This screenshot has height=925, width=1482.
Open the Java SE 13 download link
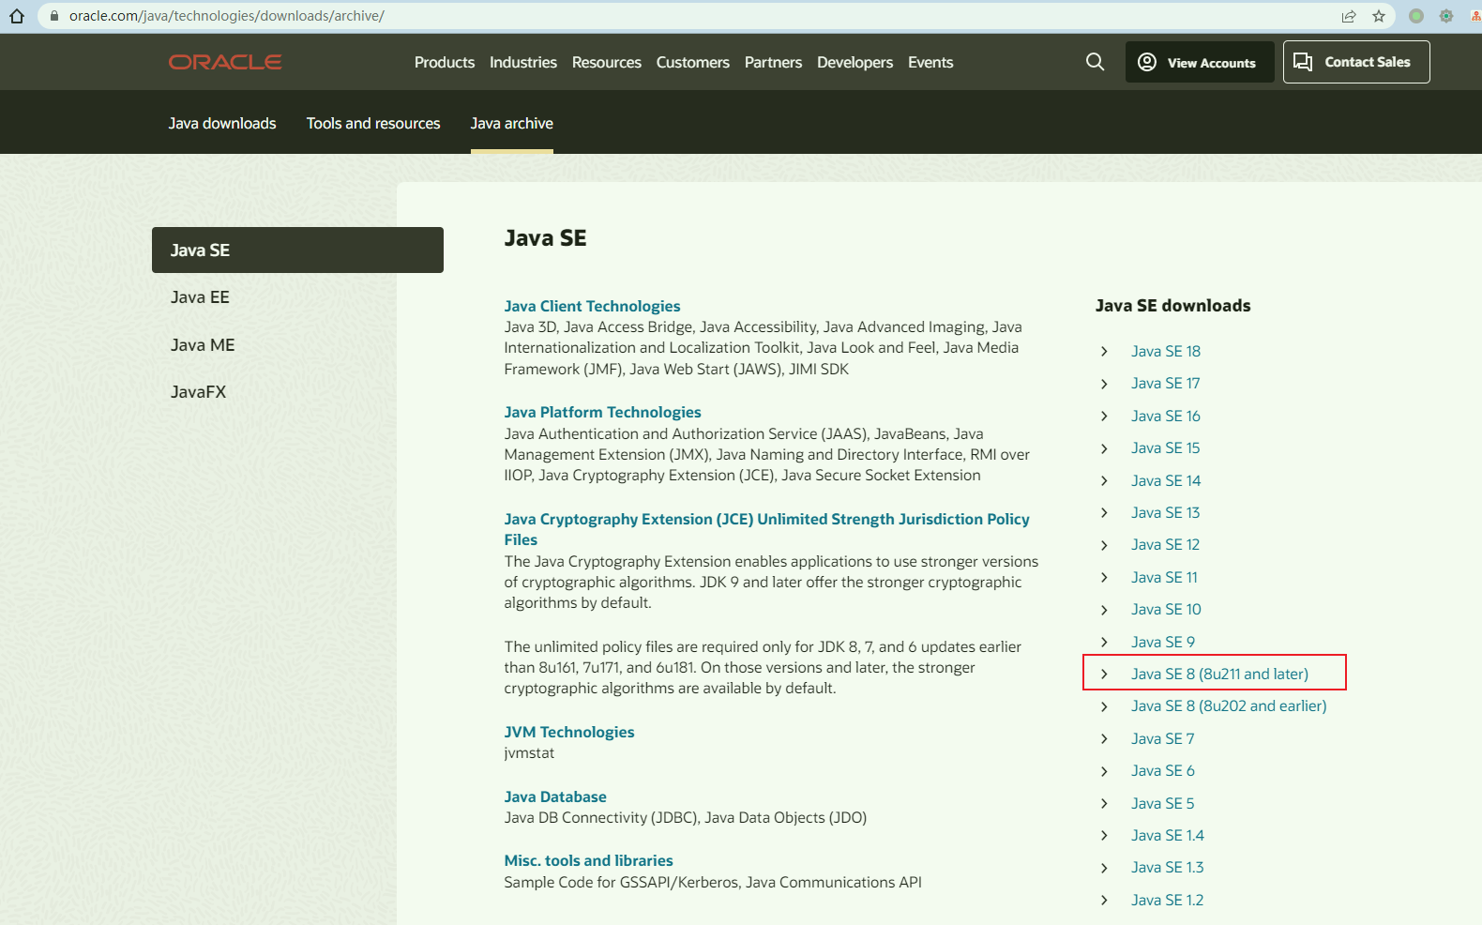[1166, 512]
